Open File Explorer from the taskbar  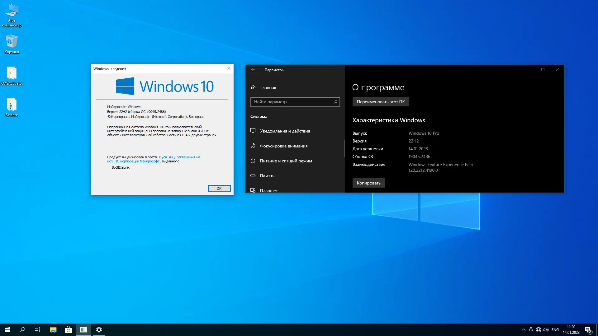click(x=53, y=330)
